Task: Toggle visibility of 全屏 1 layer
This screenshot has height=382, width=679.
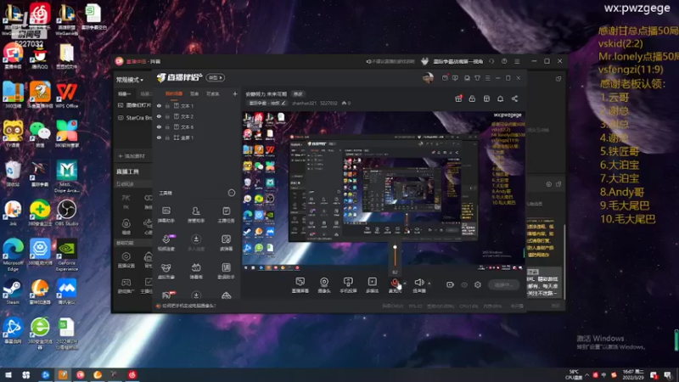Action: click(x=159, y=138)
